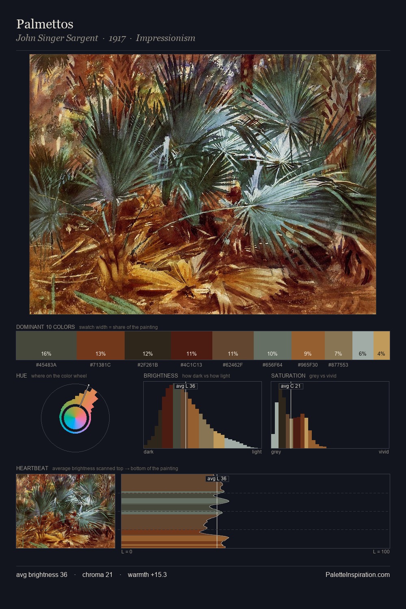Open the PaletteInspiration.com link
The width and height of the screenshot is (406, 609).
tap(358, 574)
